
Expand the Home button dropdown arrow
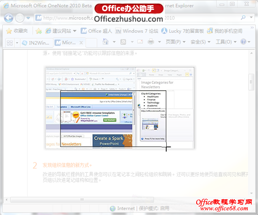click(x=114, y=42)
